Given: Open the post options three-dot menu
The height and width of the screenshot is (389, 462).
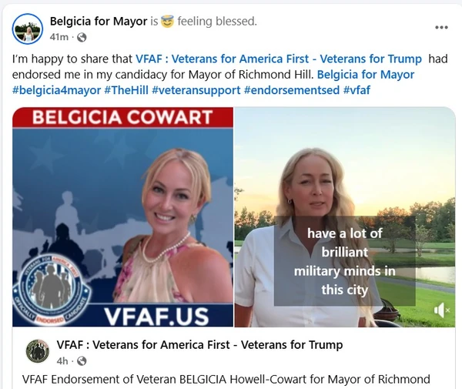Looking at the screenshot, I should coord(441,28).
